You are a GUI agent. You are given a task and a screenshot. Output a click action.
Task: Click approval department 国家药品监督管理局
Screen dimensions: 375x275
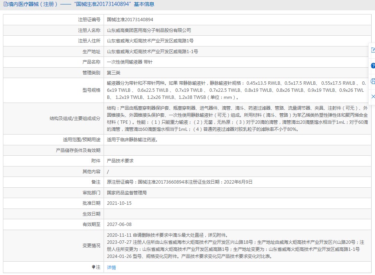127,192
